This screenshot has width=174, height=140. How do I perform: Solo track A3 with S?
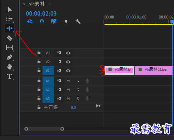[x=78, y=99]
